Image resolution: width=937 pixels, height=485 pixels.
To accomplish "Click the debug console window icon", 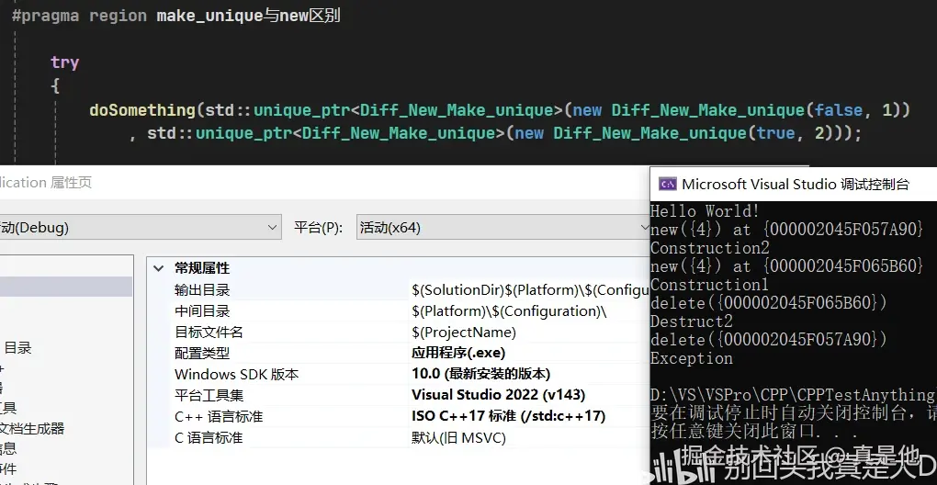I will 667,184.
